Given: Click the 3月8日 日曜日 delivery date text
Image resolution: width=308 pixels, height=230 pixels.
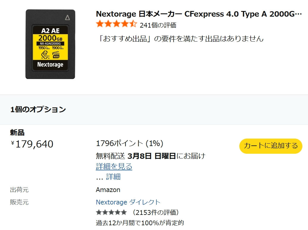Looking at the screenshot, I should (x=152, y=156).
